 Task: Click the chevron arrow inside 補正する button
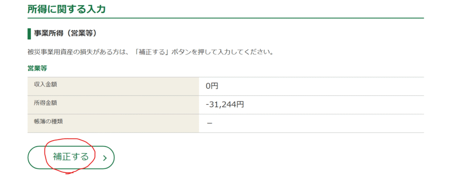tap(105, 158)
